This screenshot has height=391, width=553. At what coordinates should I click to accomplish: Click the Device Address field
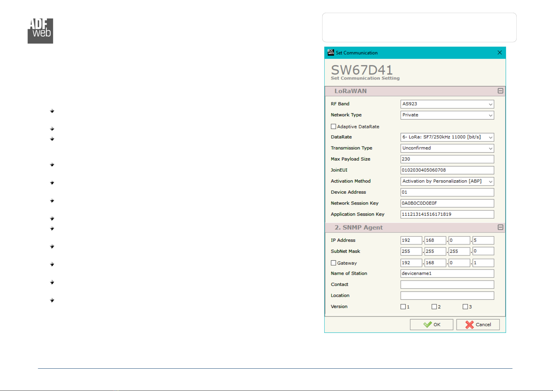click(447, 192)
